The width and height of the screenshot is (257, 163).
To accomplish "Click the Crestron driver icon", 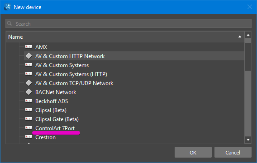I will (x=29, y=137).
